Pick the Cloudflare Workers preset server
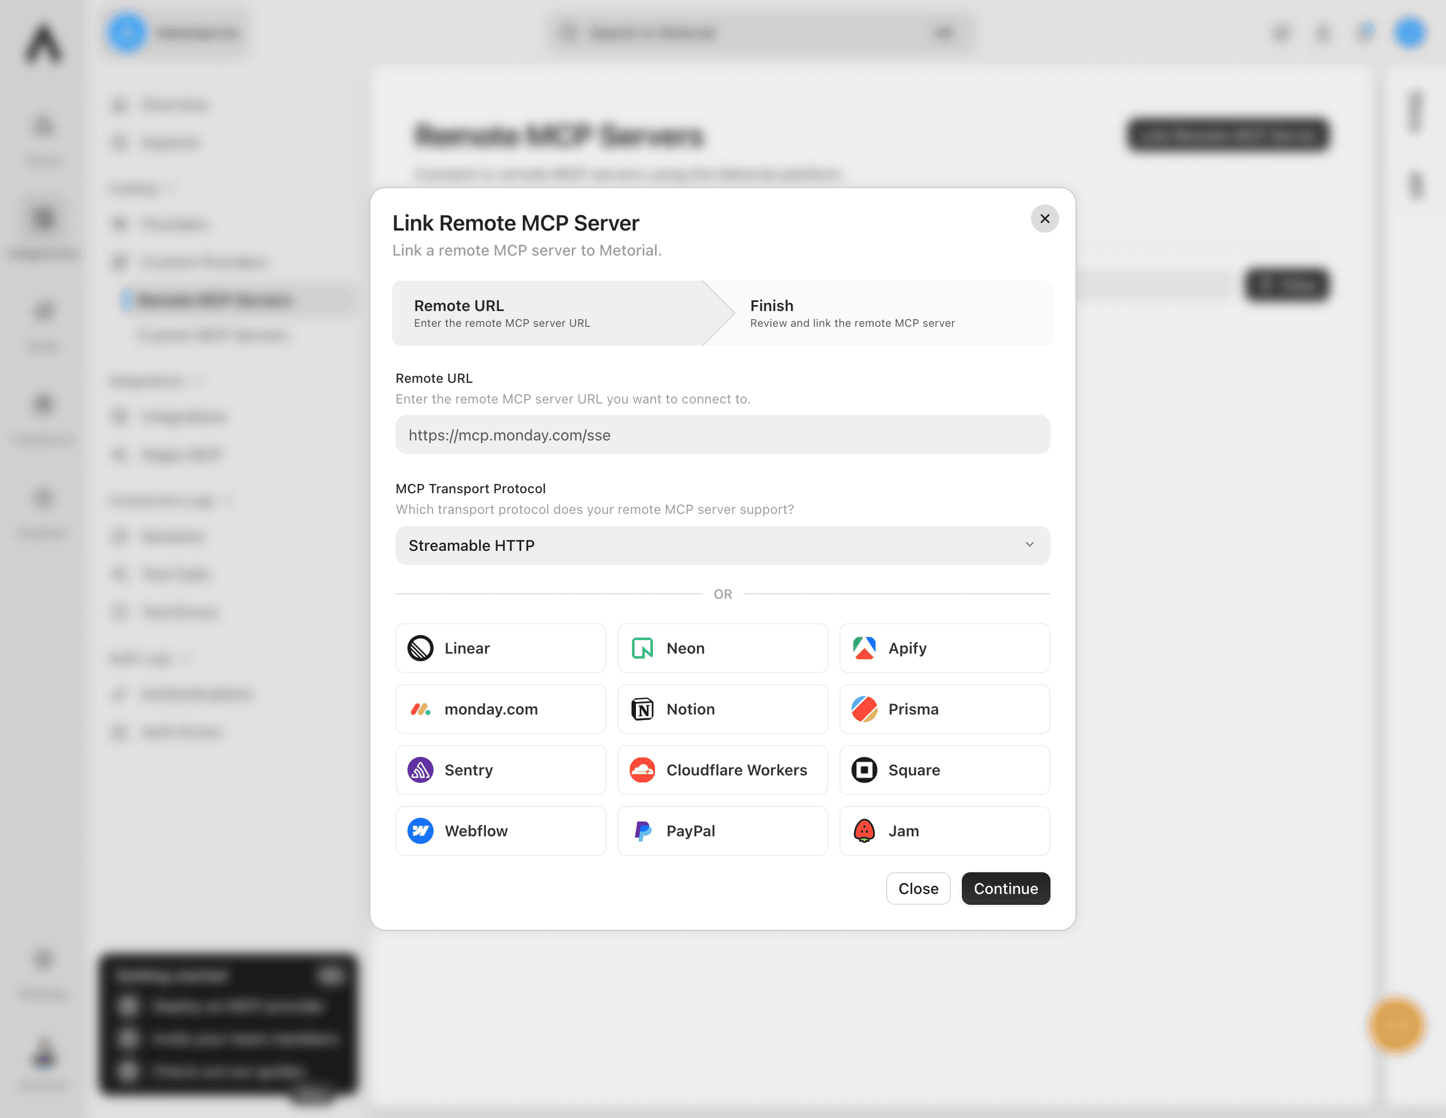The height and width of the screenshot is (1118, 1446). 722,770
